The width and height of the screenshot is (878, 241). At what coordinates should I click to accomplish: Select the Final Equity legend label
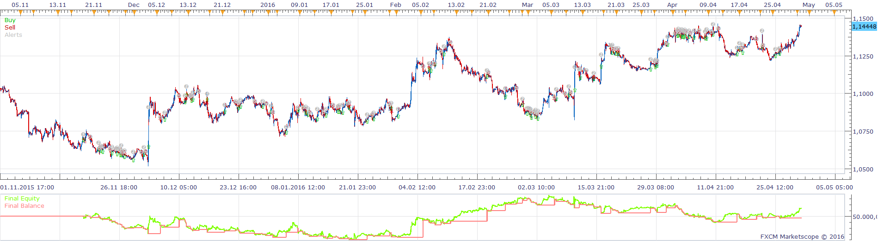[22, 199]
